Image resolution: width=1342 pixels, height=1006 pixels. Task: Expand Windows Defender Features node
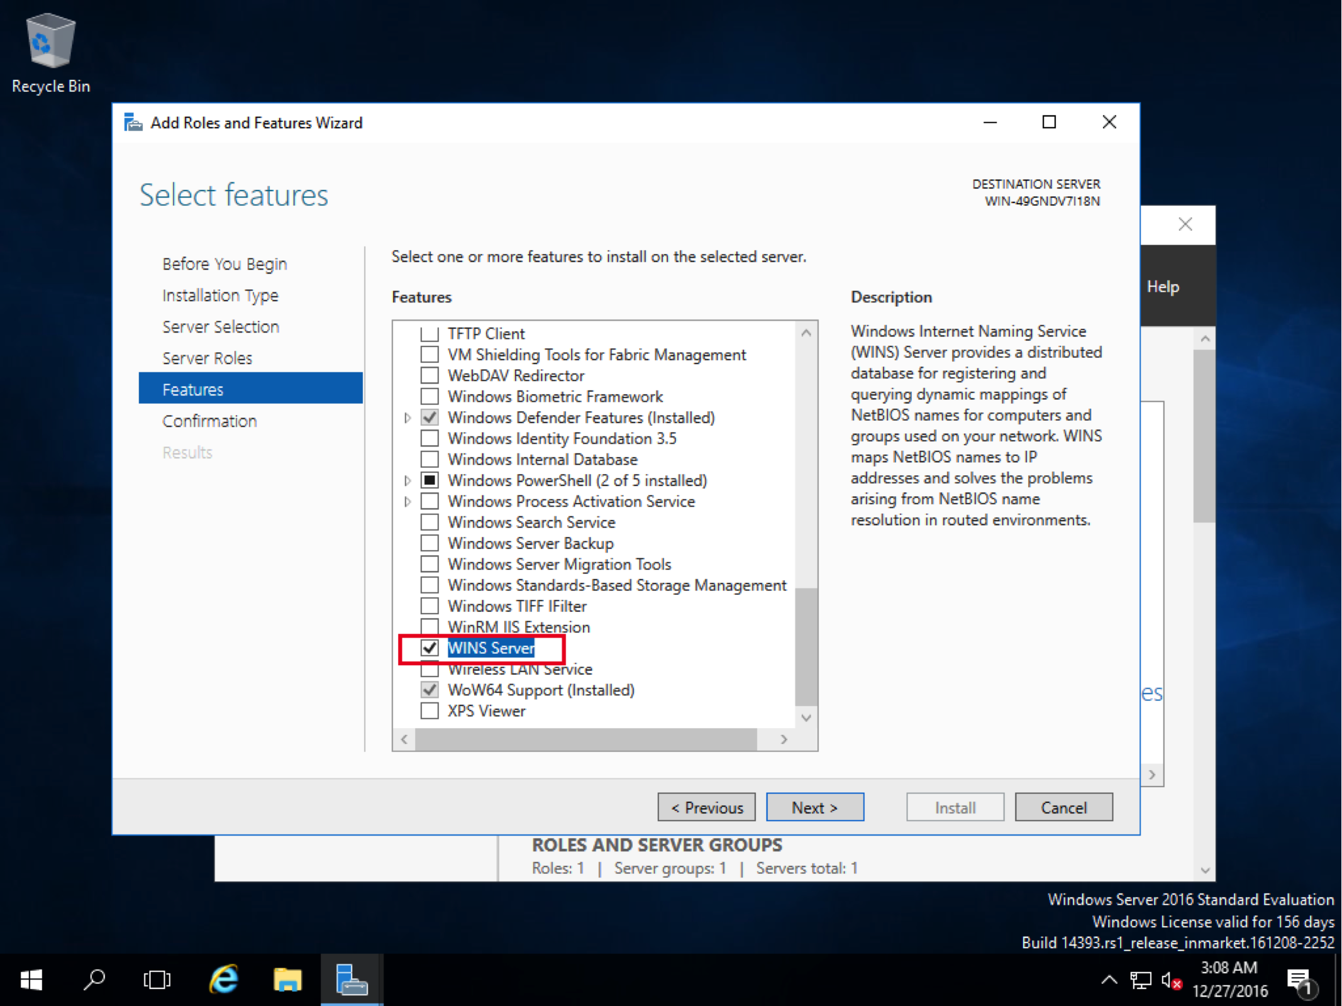tap(408, 417)
